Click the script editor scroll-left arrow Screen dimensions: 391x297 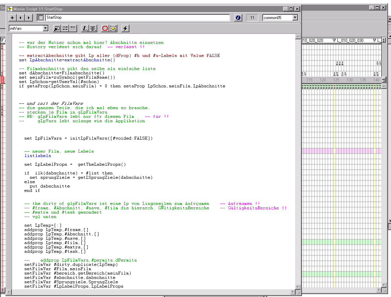click(x=9, y=292)
